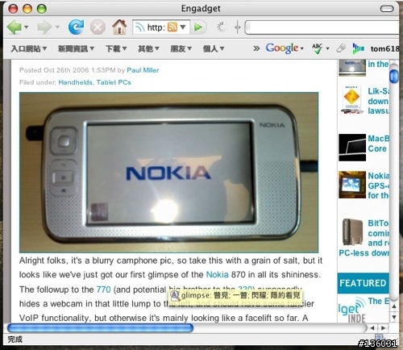
Task: Click the highlighter pen icon
Action: [341, 48]
